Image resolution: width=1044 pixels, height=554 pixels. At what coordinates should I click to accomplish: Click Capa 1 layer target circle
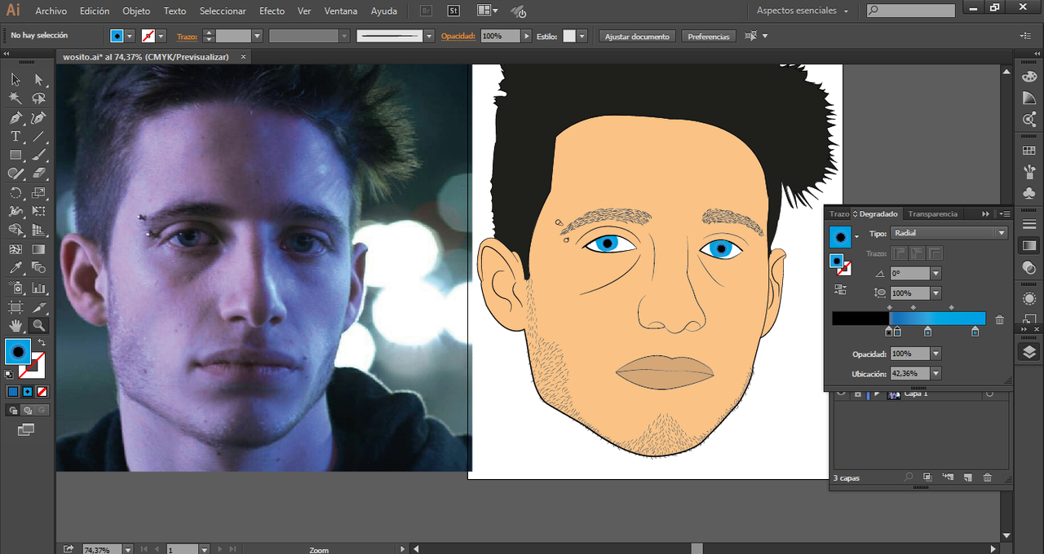[989, 394]
